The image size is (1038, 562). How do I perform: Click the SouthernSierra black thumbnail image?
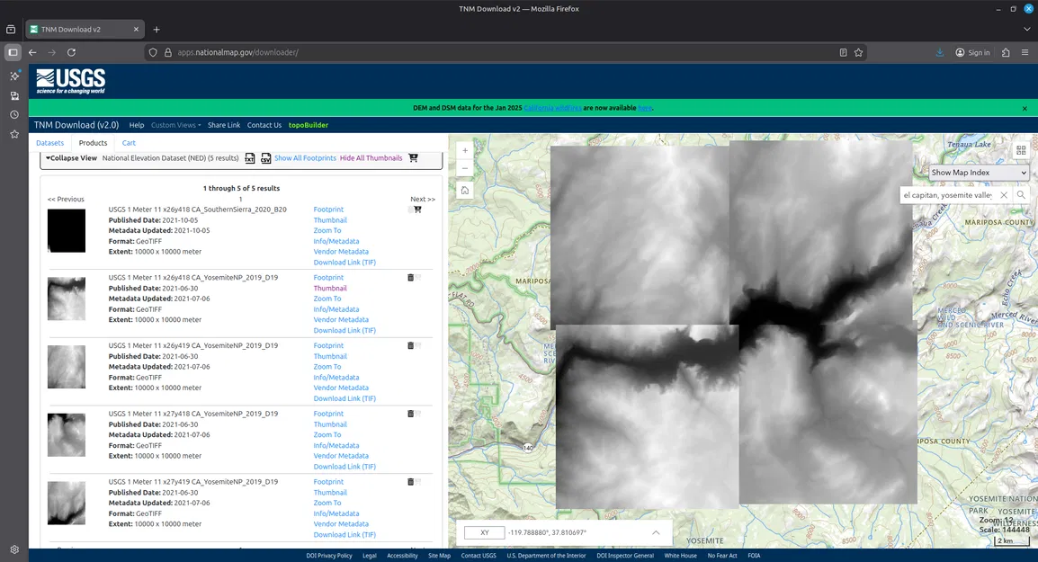click(67, 231)
